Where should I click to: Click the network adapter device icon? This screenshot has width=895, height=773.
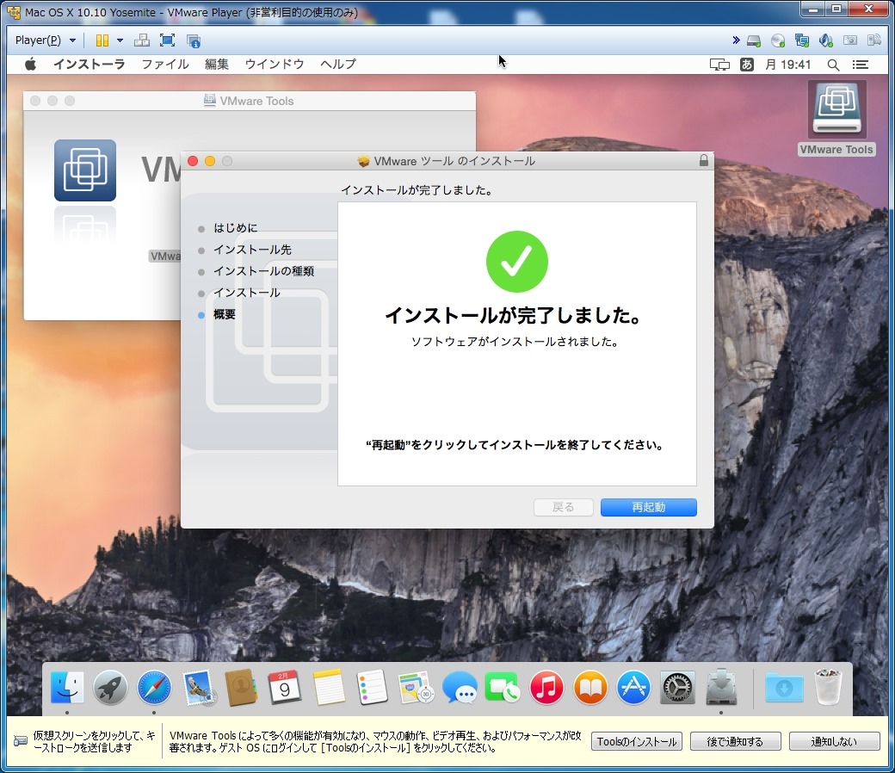pos(802,40)
